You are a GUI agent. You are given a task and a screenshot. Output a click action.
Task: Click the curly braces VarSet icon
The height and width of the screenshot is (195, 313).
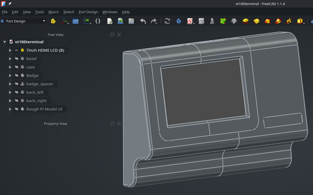pos(98,21)
